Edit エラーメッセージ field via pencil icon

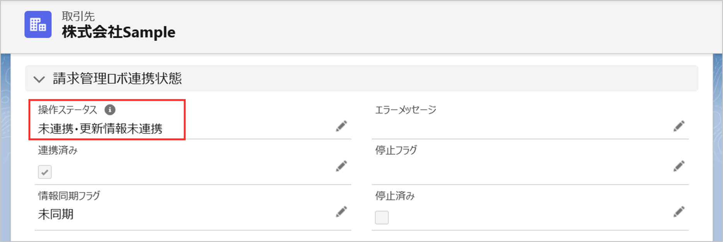tap(679, 126)
